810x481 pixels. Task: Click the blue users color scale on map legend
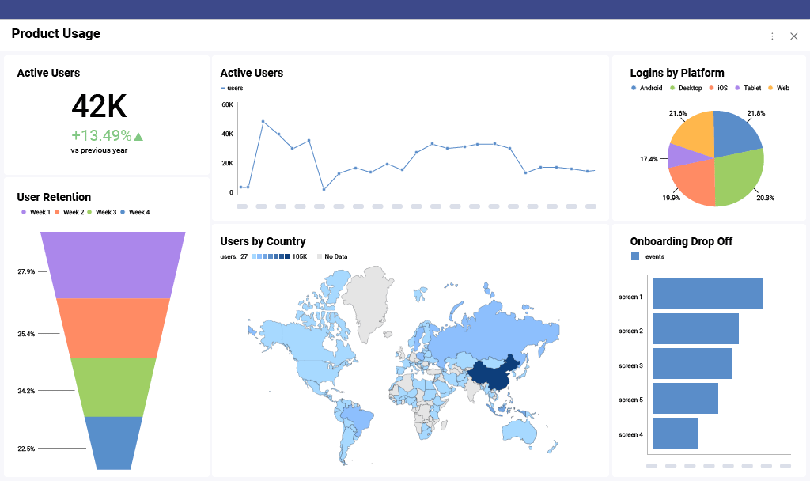(x=270, y=256)
